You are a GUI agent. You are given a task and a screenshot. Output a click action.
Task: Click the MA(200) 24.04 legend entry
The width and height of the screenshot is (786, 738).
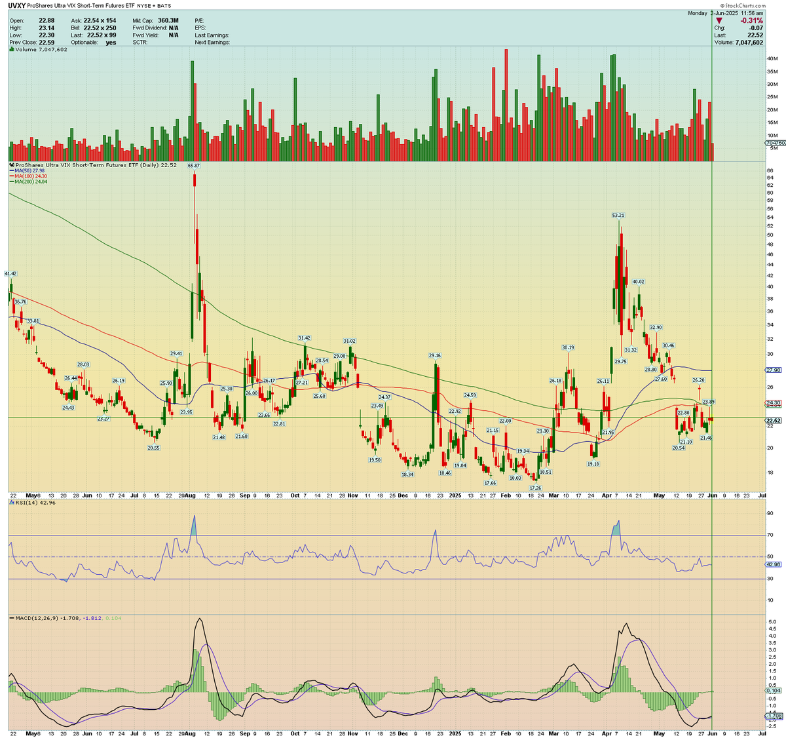28,181
